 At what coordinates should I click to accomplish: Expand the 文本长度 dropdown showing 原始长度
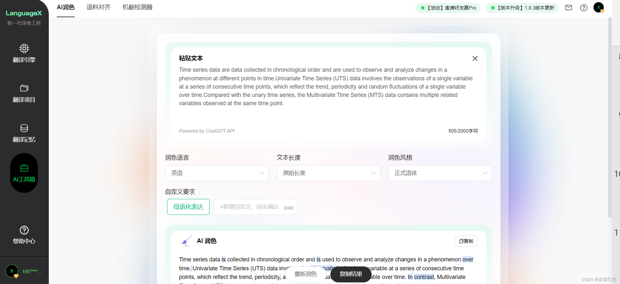[x=328, y=173]
